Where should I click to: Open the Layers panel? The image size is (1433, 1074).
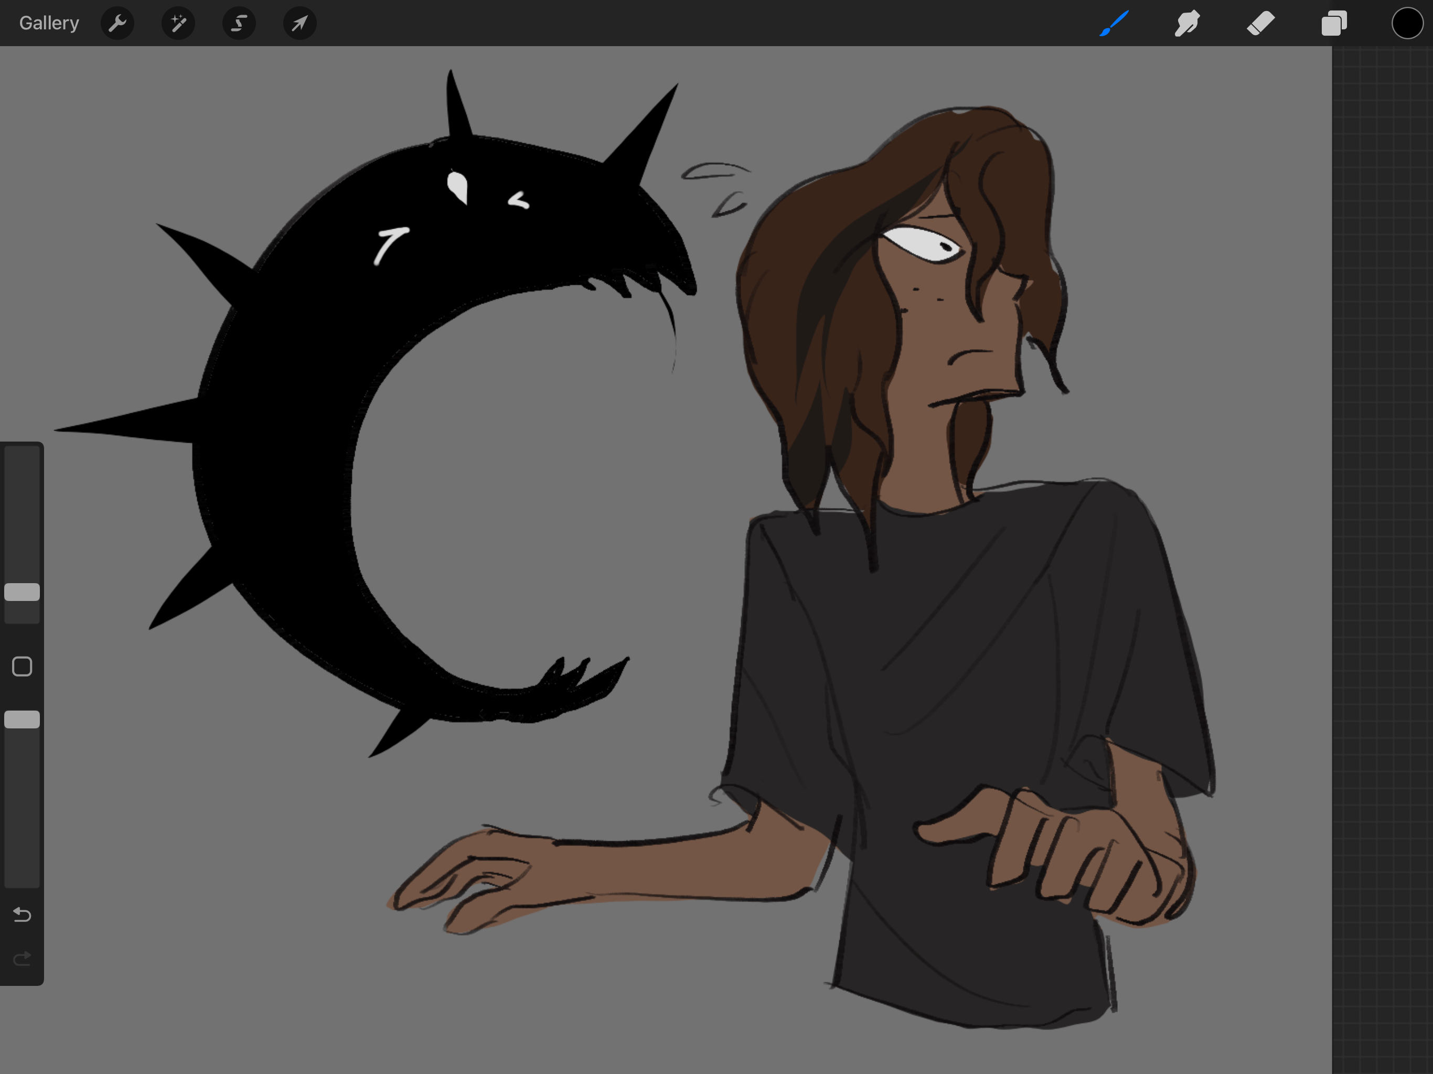click(1334, 24)
